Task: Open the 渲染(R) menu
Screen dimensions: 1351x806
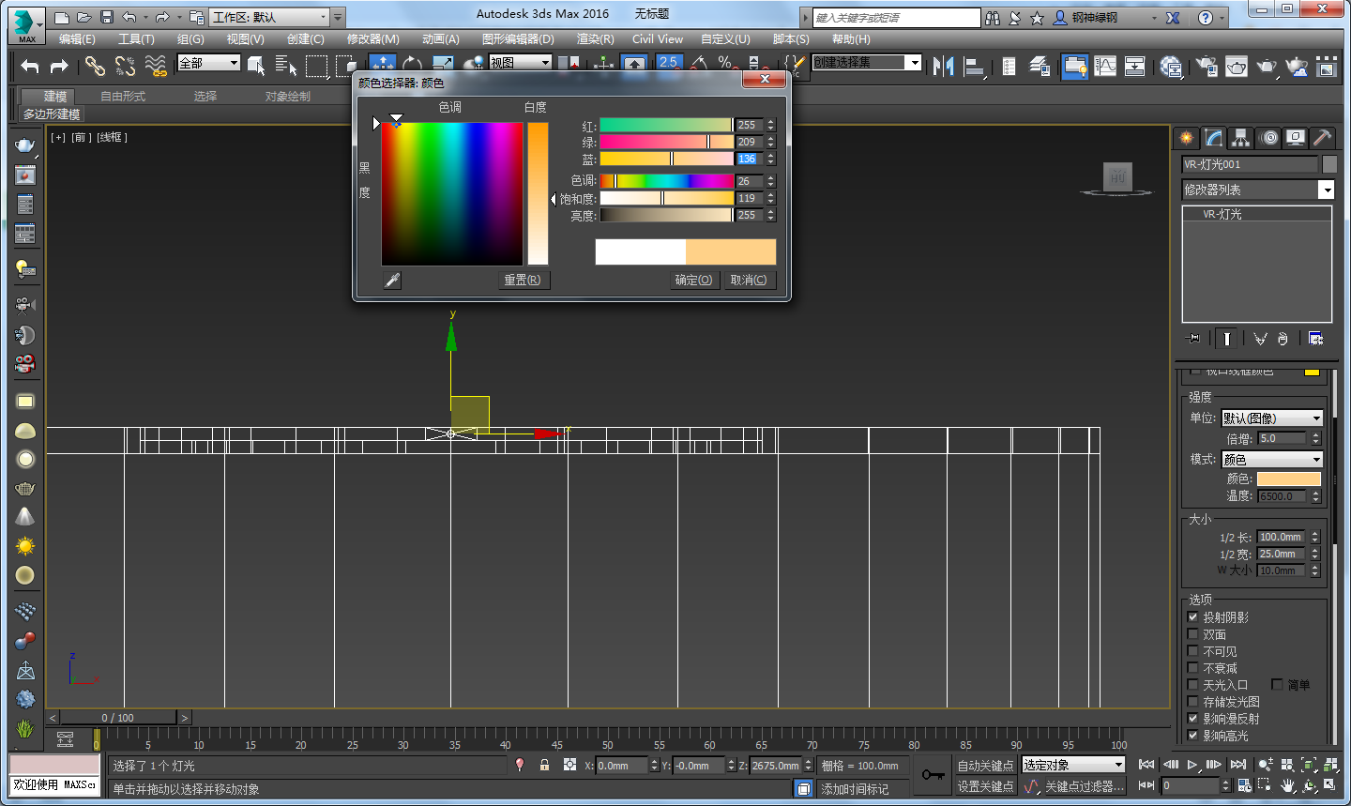Action: [x=595, y=39]
